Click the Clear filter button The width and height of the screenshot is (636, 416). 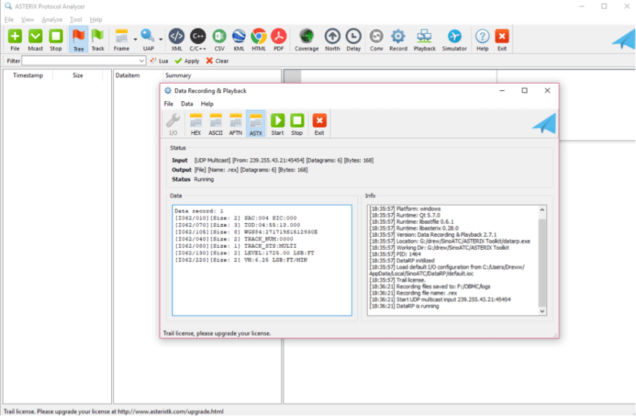point(217,61)
